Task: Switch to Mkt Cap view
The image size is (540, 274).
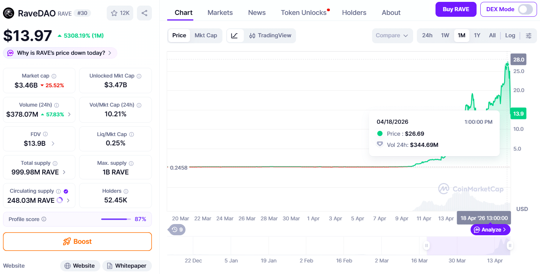Action: click(x=206, y=35)
